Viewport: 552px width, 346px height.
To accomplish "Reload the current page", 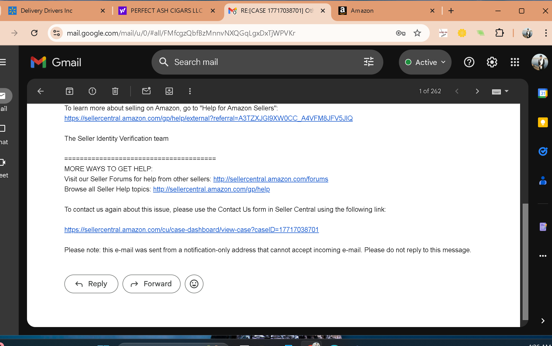I will pos(34,33).
